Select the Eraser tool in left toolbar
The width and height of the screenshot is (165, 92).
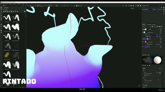pyautogui.click(x=1, y=10)
